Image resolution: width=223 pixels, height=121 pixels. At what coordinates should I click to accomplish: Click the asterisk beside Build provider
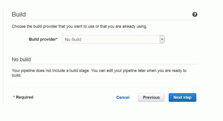(x=57, y=38)
